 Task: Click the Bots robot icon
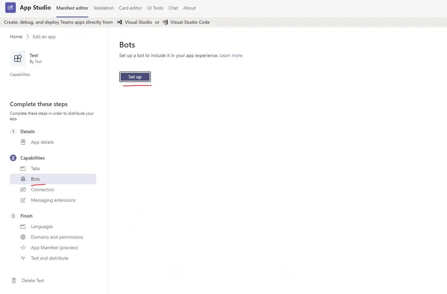tap(23, 179)
